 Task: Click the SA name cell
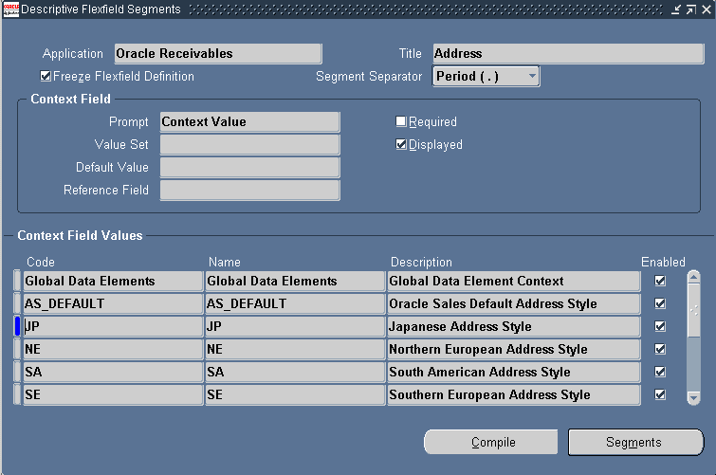[295, 373]
